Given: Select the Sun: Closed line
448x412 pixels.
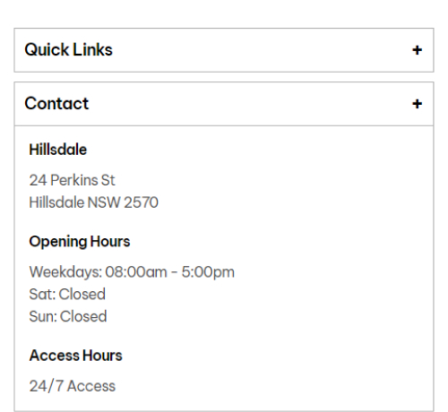Looking at the screenshot, I should (68, 316).
